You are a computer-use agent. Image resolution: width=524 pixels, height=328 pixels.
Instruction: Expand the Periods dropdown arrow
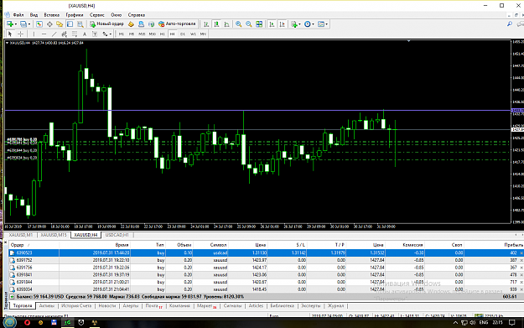[x=313, y=24]
